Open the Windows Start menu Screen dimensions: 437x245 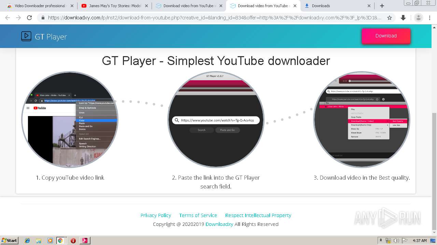[9, 240]
